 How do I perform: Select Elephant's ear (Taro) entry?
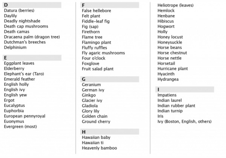pos(24,74)
